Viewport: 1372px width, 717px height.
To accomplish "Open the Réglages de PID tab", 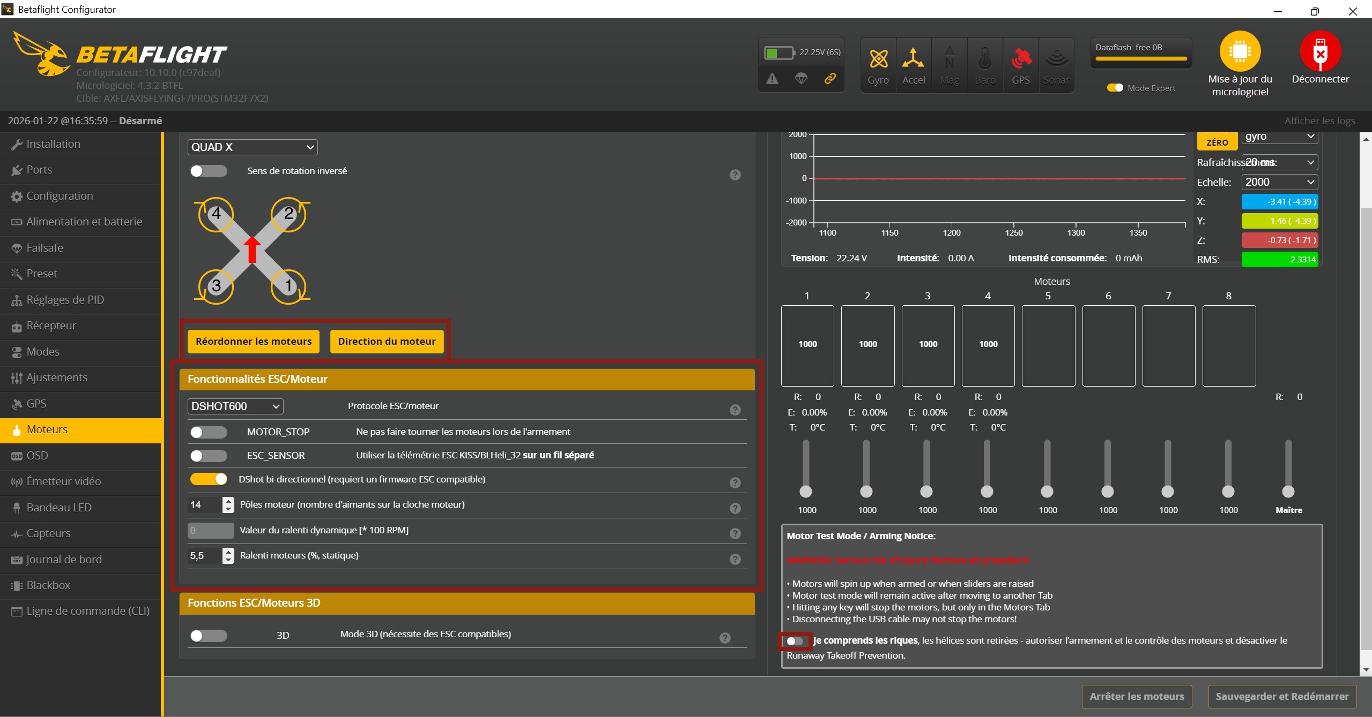I will (x=65, y=300).
